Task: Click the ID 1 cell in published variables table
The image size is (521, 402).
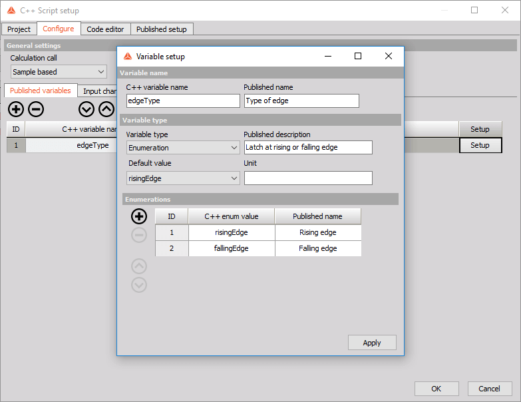Action: pos(16,145)
